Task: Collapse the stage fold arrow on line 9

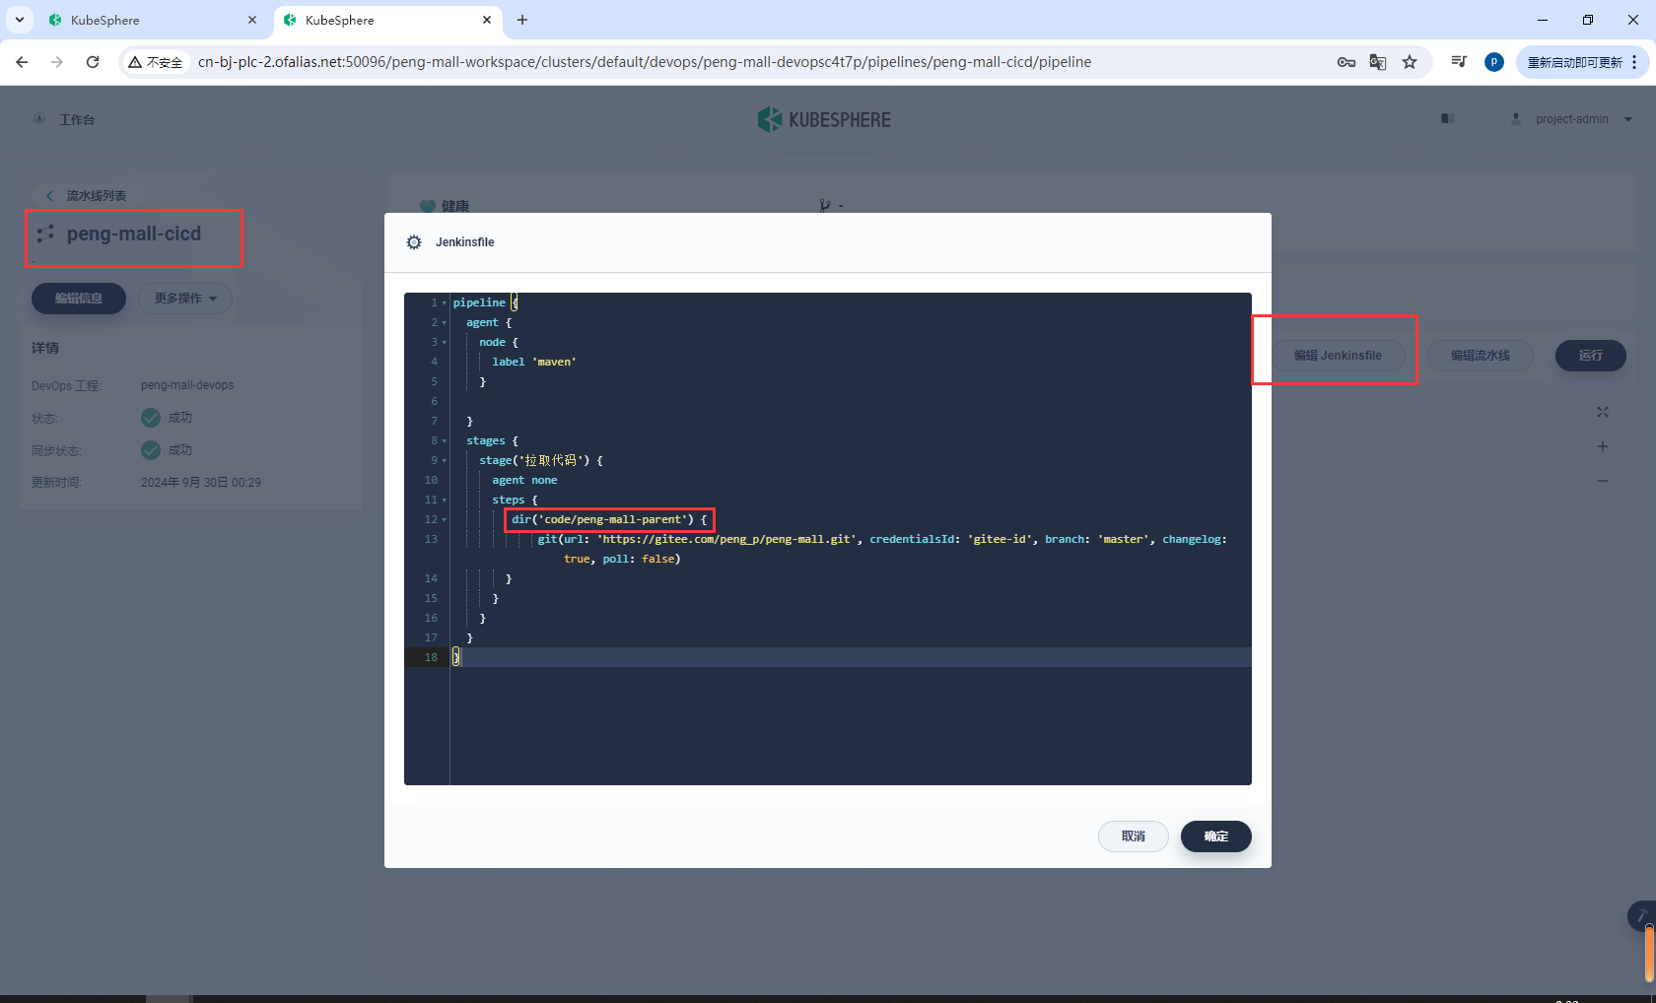Action: (x=445, y=461)
